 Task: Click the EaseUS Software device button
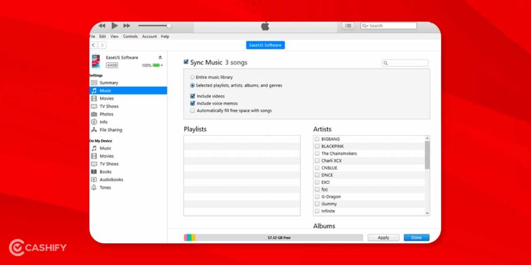[265, 46]
